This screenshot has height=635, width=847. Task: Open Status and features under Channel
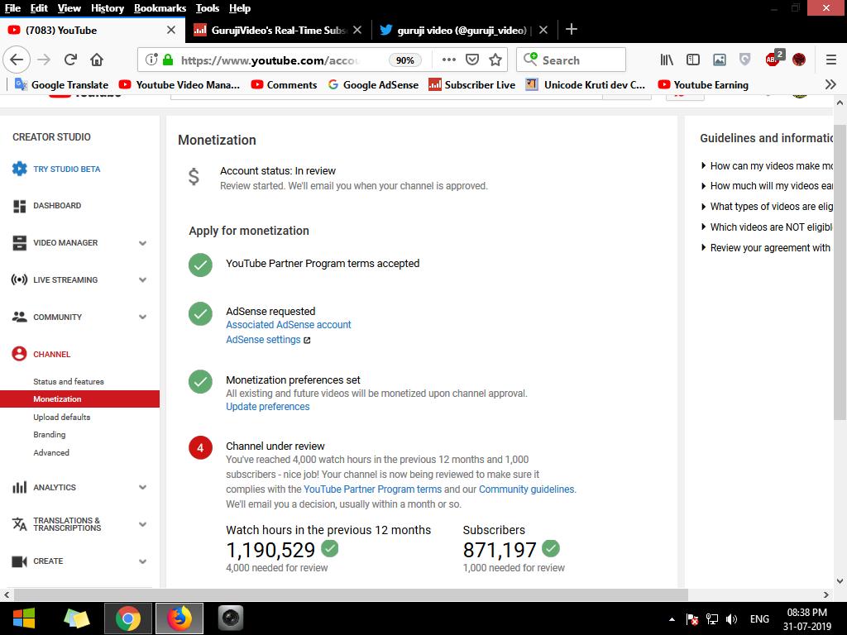[x=69, y=381]
